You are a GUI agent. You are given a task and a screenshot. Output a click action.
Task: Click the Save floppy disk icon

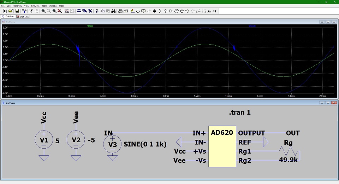click(17, 11)
